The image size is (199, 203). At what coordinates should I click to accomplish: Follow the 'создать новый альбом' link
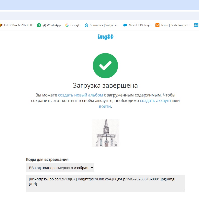pyautogui.click(x=80, y=95)
